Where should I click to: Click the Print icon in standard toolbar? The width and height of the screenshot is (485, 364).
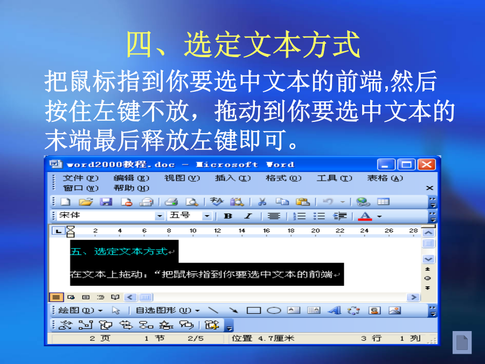(171, 202)
